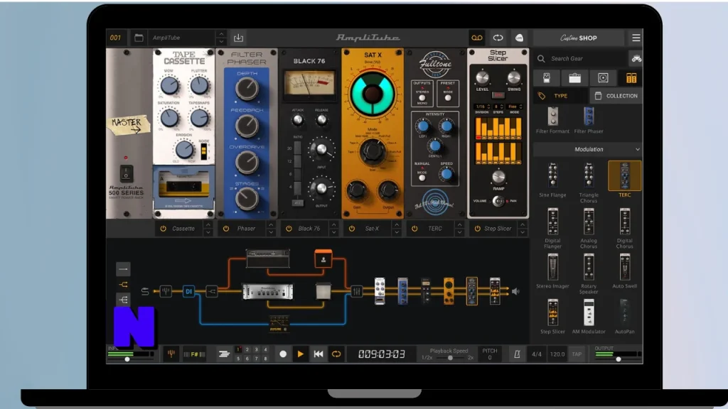Screen dimensions: 728x409
Task: Click the save preset download icon
Action: coord(238,38)
